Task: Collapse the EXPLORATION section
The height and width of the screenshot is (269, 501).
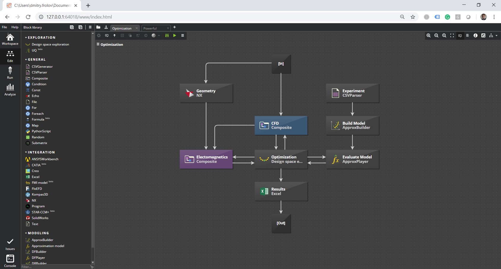Action: click(x=26, y=37)
